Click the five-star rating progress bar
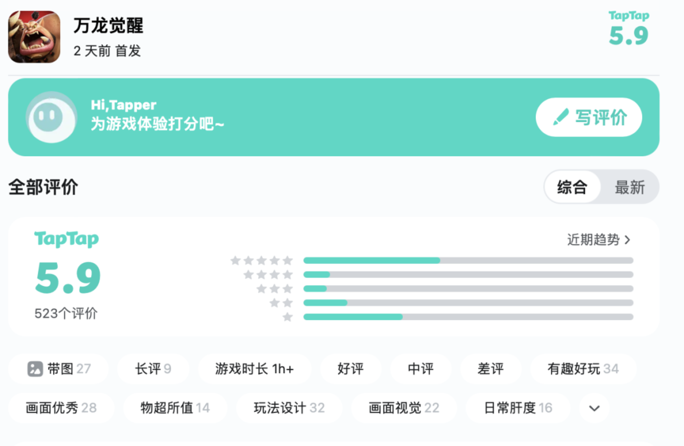Viewport: 684px width, 446px height. 468,260
